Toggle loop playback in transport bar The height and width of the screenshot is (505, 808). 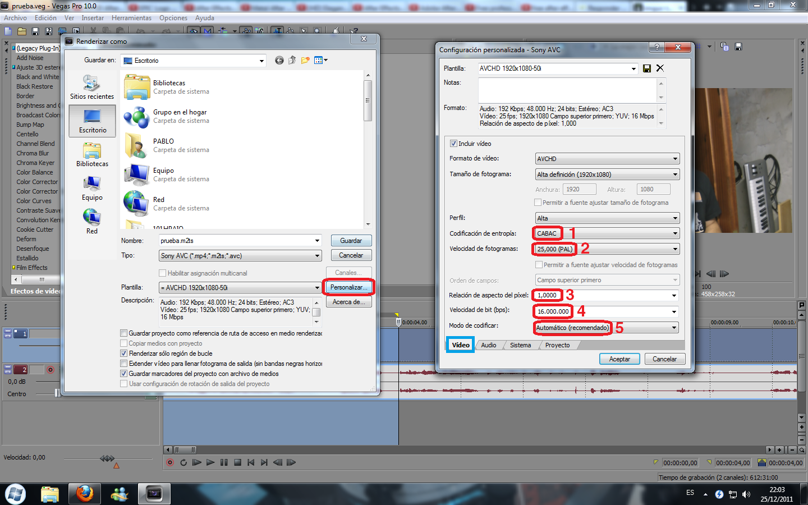click(183, 462)
